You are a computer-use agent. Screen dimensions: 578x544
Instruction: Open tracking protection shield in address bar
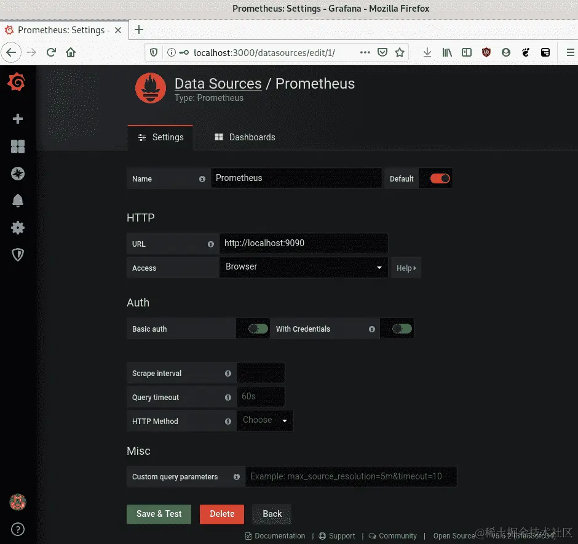(x=154, y=52)
